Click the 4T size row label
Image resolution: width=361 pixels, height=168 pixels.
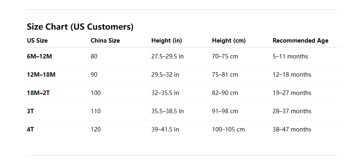[30, 129]
